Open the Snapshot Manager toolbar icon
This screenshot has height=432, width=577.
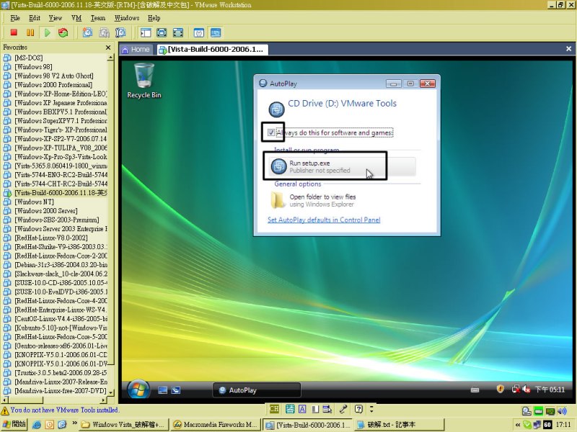point(120,32)
